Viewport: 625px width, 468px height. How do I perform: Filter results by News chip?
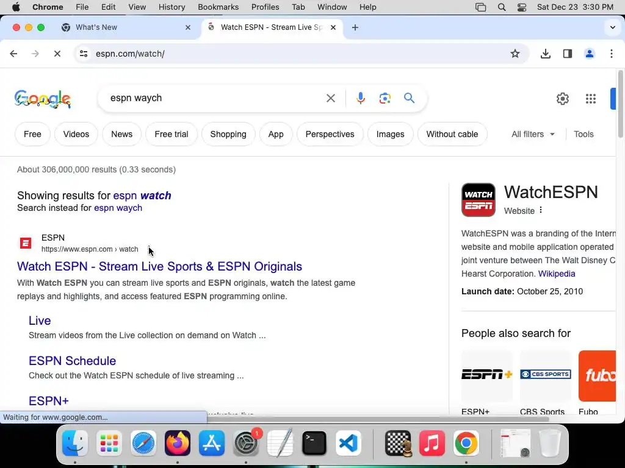121,134
